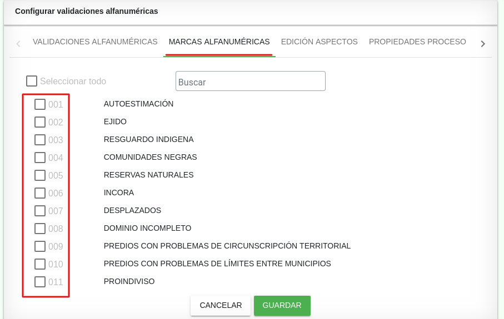The width and height of the screenshot is (504, 319).
Task: Check box 010 límites entre municipios
Action: point(40,264)
